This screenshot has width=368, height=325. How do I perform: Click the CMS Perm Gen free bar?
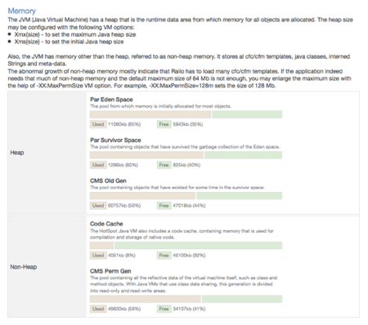point(242,299)
